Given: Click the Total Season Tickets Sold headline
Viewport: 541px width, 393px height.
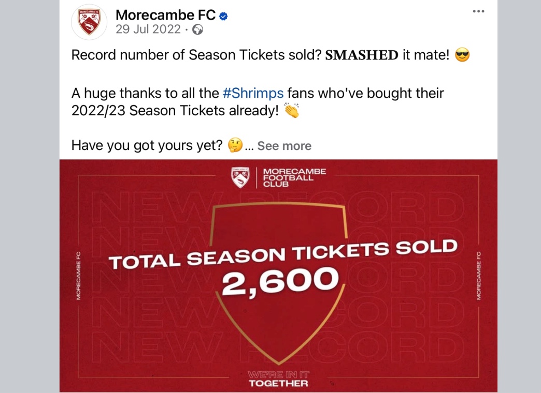Looking at the screenshot, I should [283, 254].
